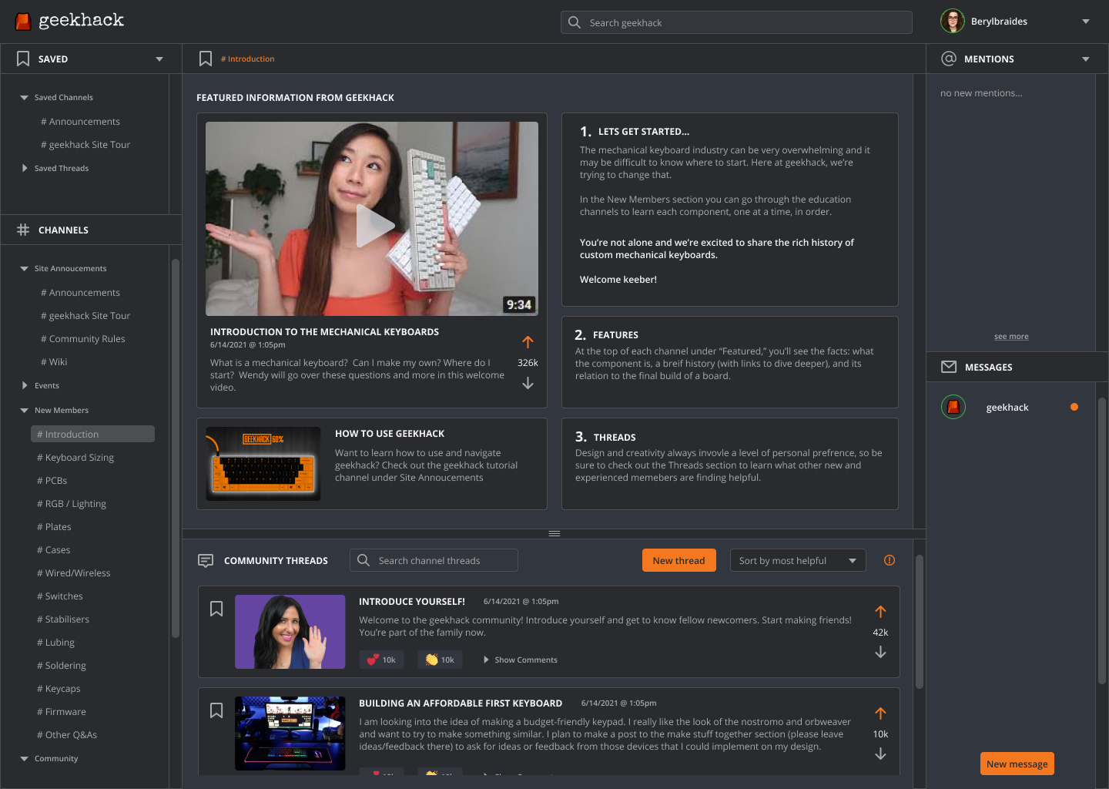Collapse the Saved Channels group
The image size is (1109, 789).
[x=25, y=98]
